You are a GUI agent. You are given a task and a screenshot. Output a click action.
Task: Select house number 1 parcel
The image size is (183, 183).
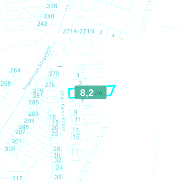pos(78,75)
